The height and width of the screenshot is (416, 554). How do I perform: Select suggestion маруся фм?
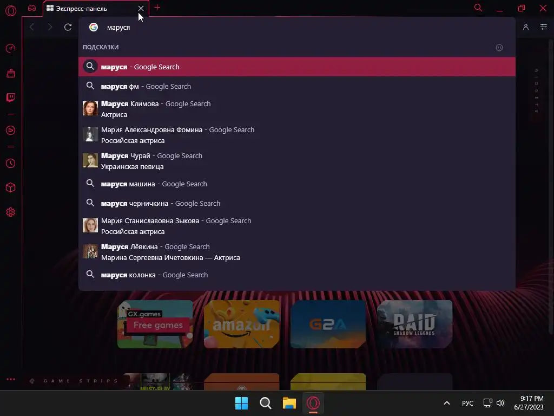[297, 86]
